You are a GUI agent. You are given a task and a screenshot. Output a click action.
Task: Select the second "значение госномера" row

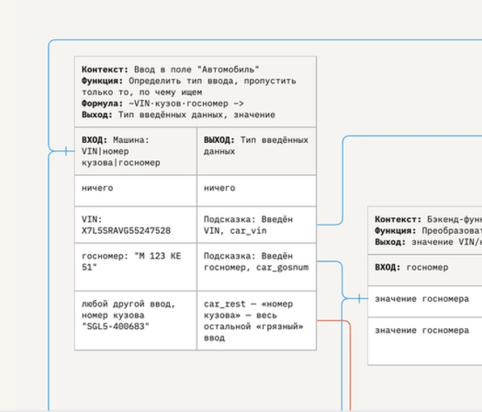tap(425, 341)
